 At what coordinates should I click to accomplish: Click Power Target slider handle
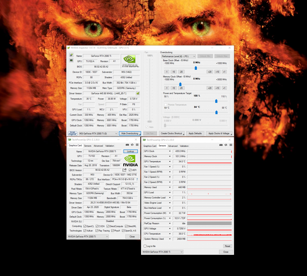coord(216,101)
